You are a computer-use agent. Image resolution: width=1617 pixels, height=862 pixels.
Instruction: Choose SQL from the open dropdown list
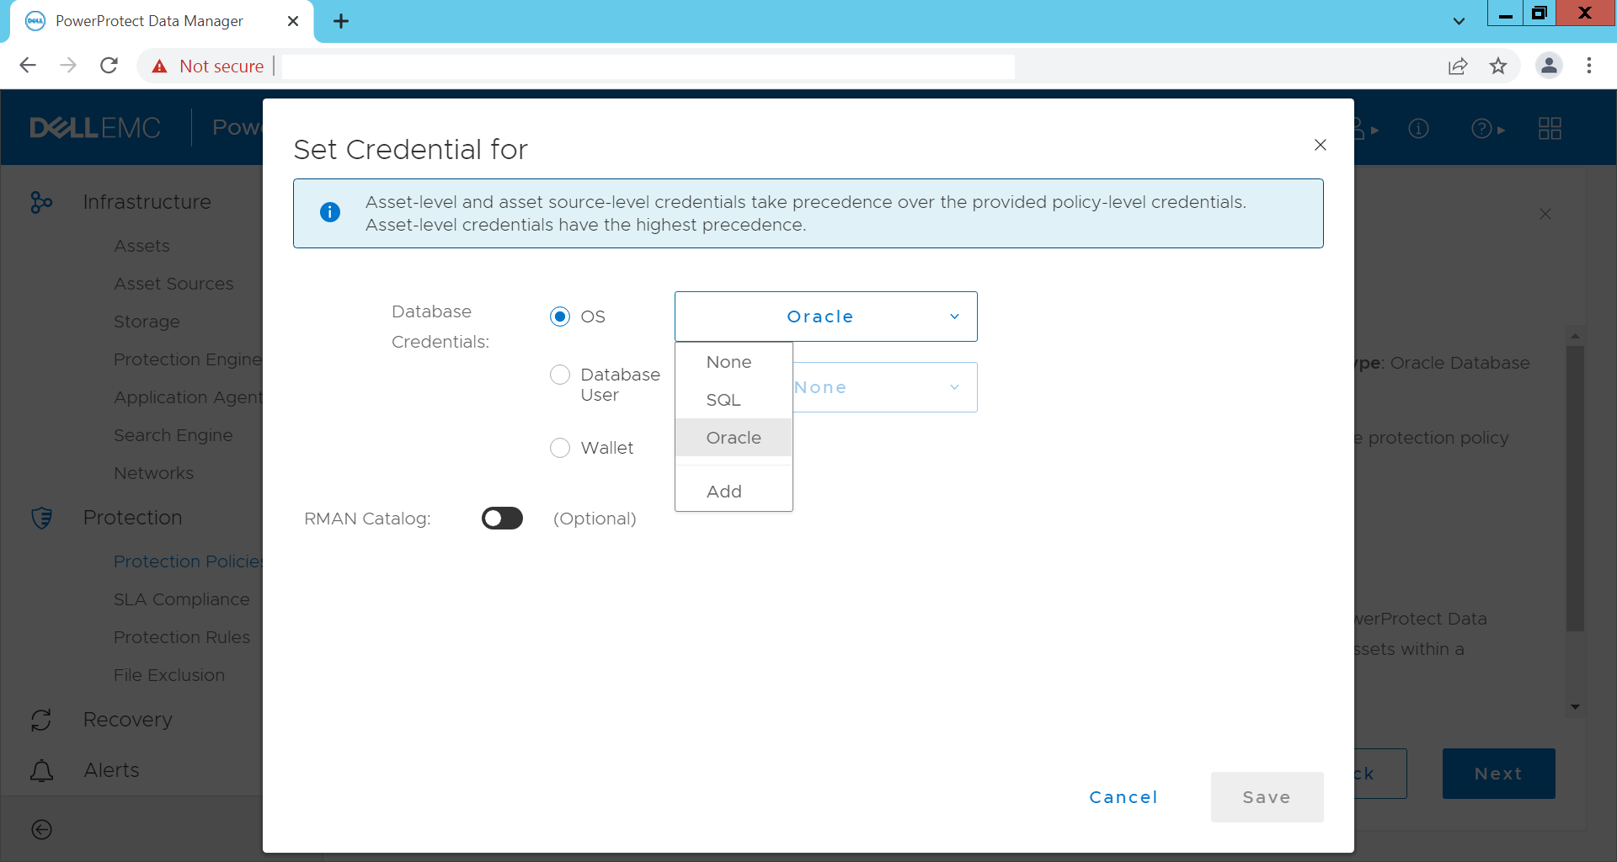723,400
